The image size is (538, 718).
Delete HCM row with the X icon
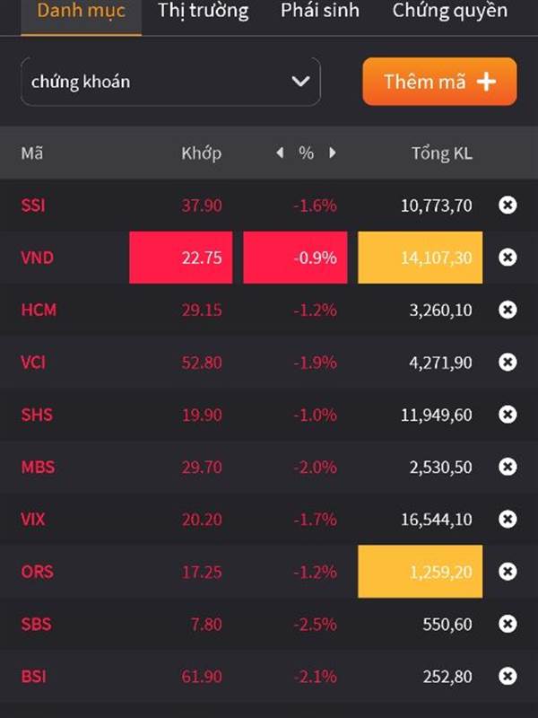(x=508, y=310)
